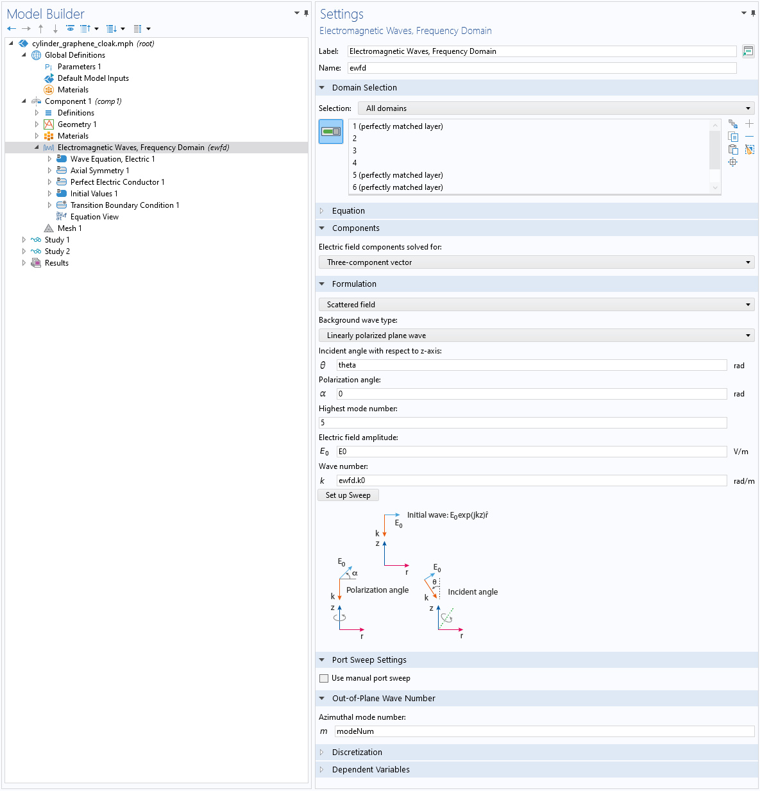Collapse the Component 1 tree node
The width and height of the screenshot is (760, 791).
point(24,101)
